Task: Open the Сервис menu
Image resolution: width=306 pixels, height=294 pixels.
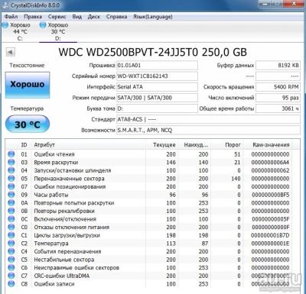Action: pos(57,17)
